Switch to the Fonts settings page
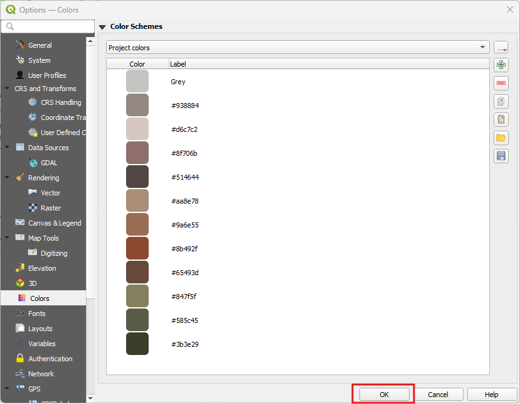This screenshot has height=404, width=520. pyautogui.click(x=36, y=314)
